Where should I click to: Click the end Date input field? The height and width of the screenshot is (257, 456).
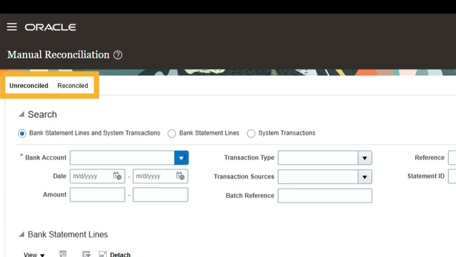160,176
